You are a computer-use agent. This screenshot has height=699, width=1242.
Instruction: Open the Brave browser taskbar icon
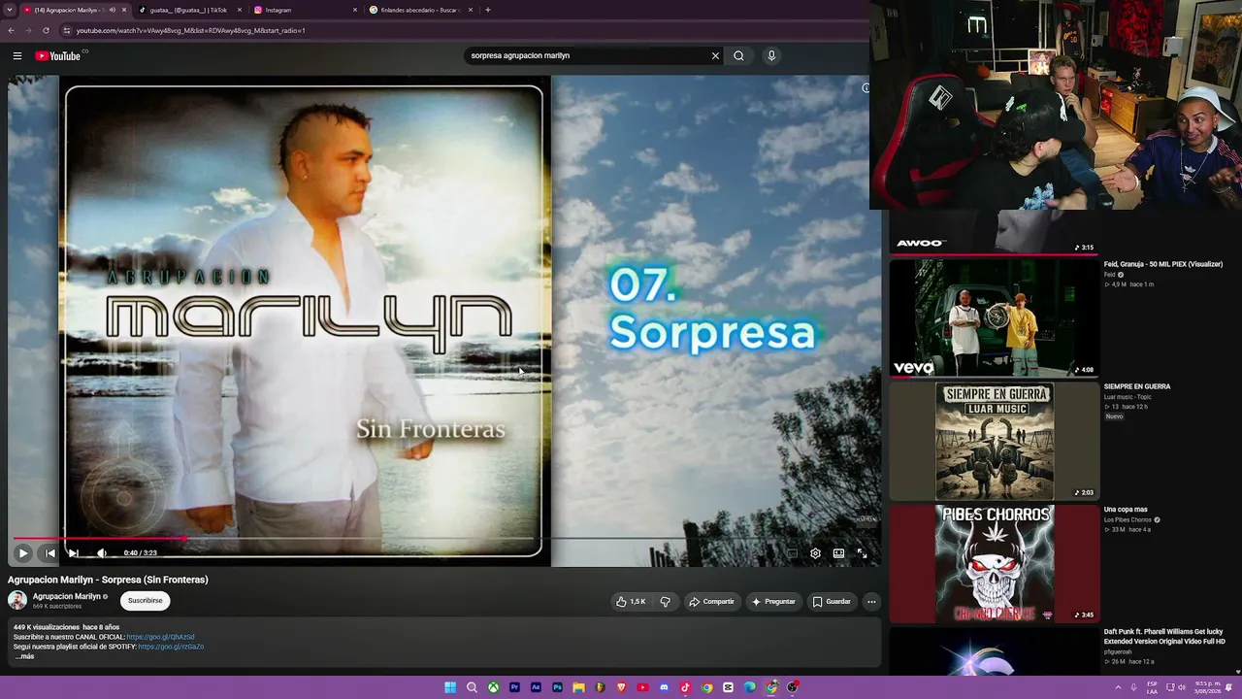click(x=621, y=687)
